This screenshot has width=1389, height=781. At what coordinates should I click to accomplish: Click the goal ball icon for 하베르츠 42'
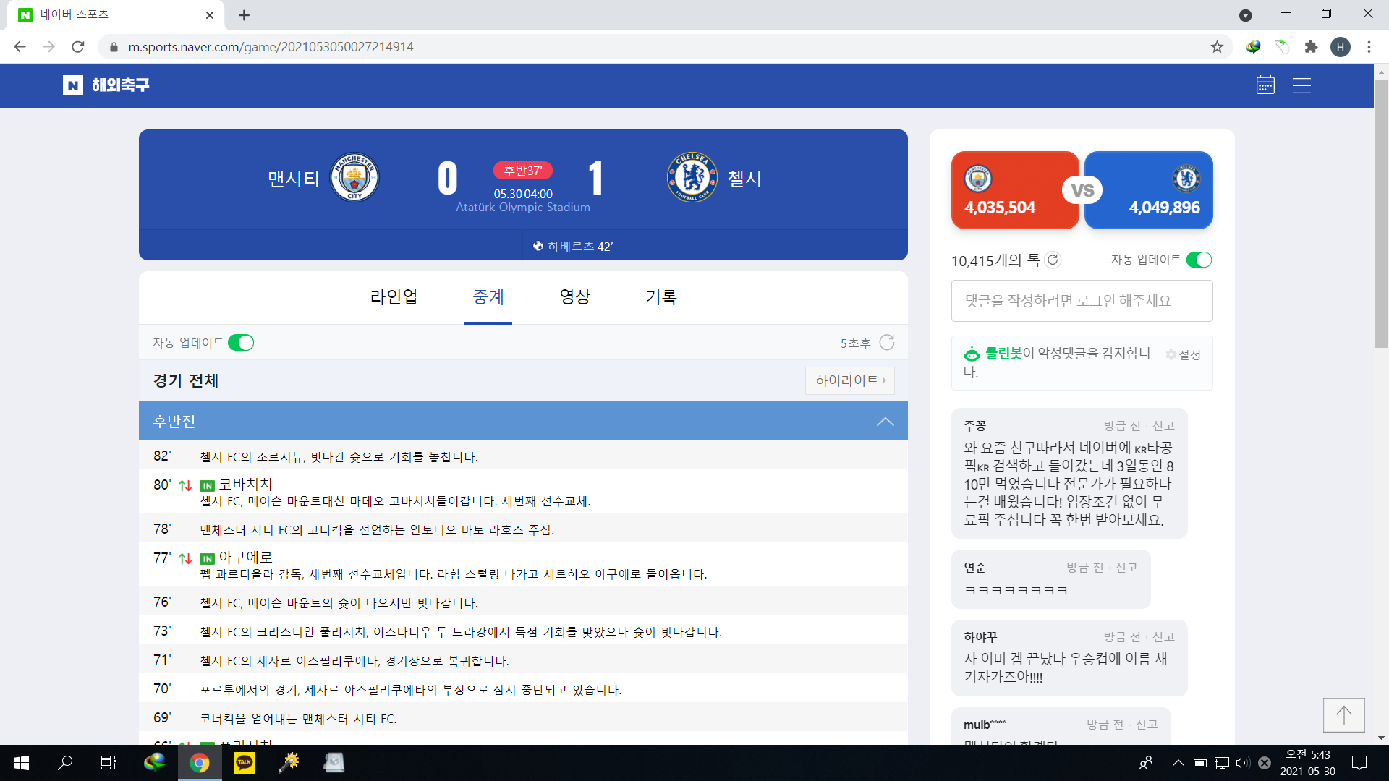point(538,246)
